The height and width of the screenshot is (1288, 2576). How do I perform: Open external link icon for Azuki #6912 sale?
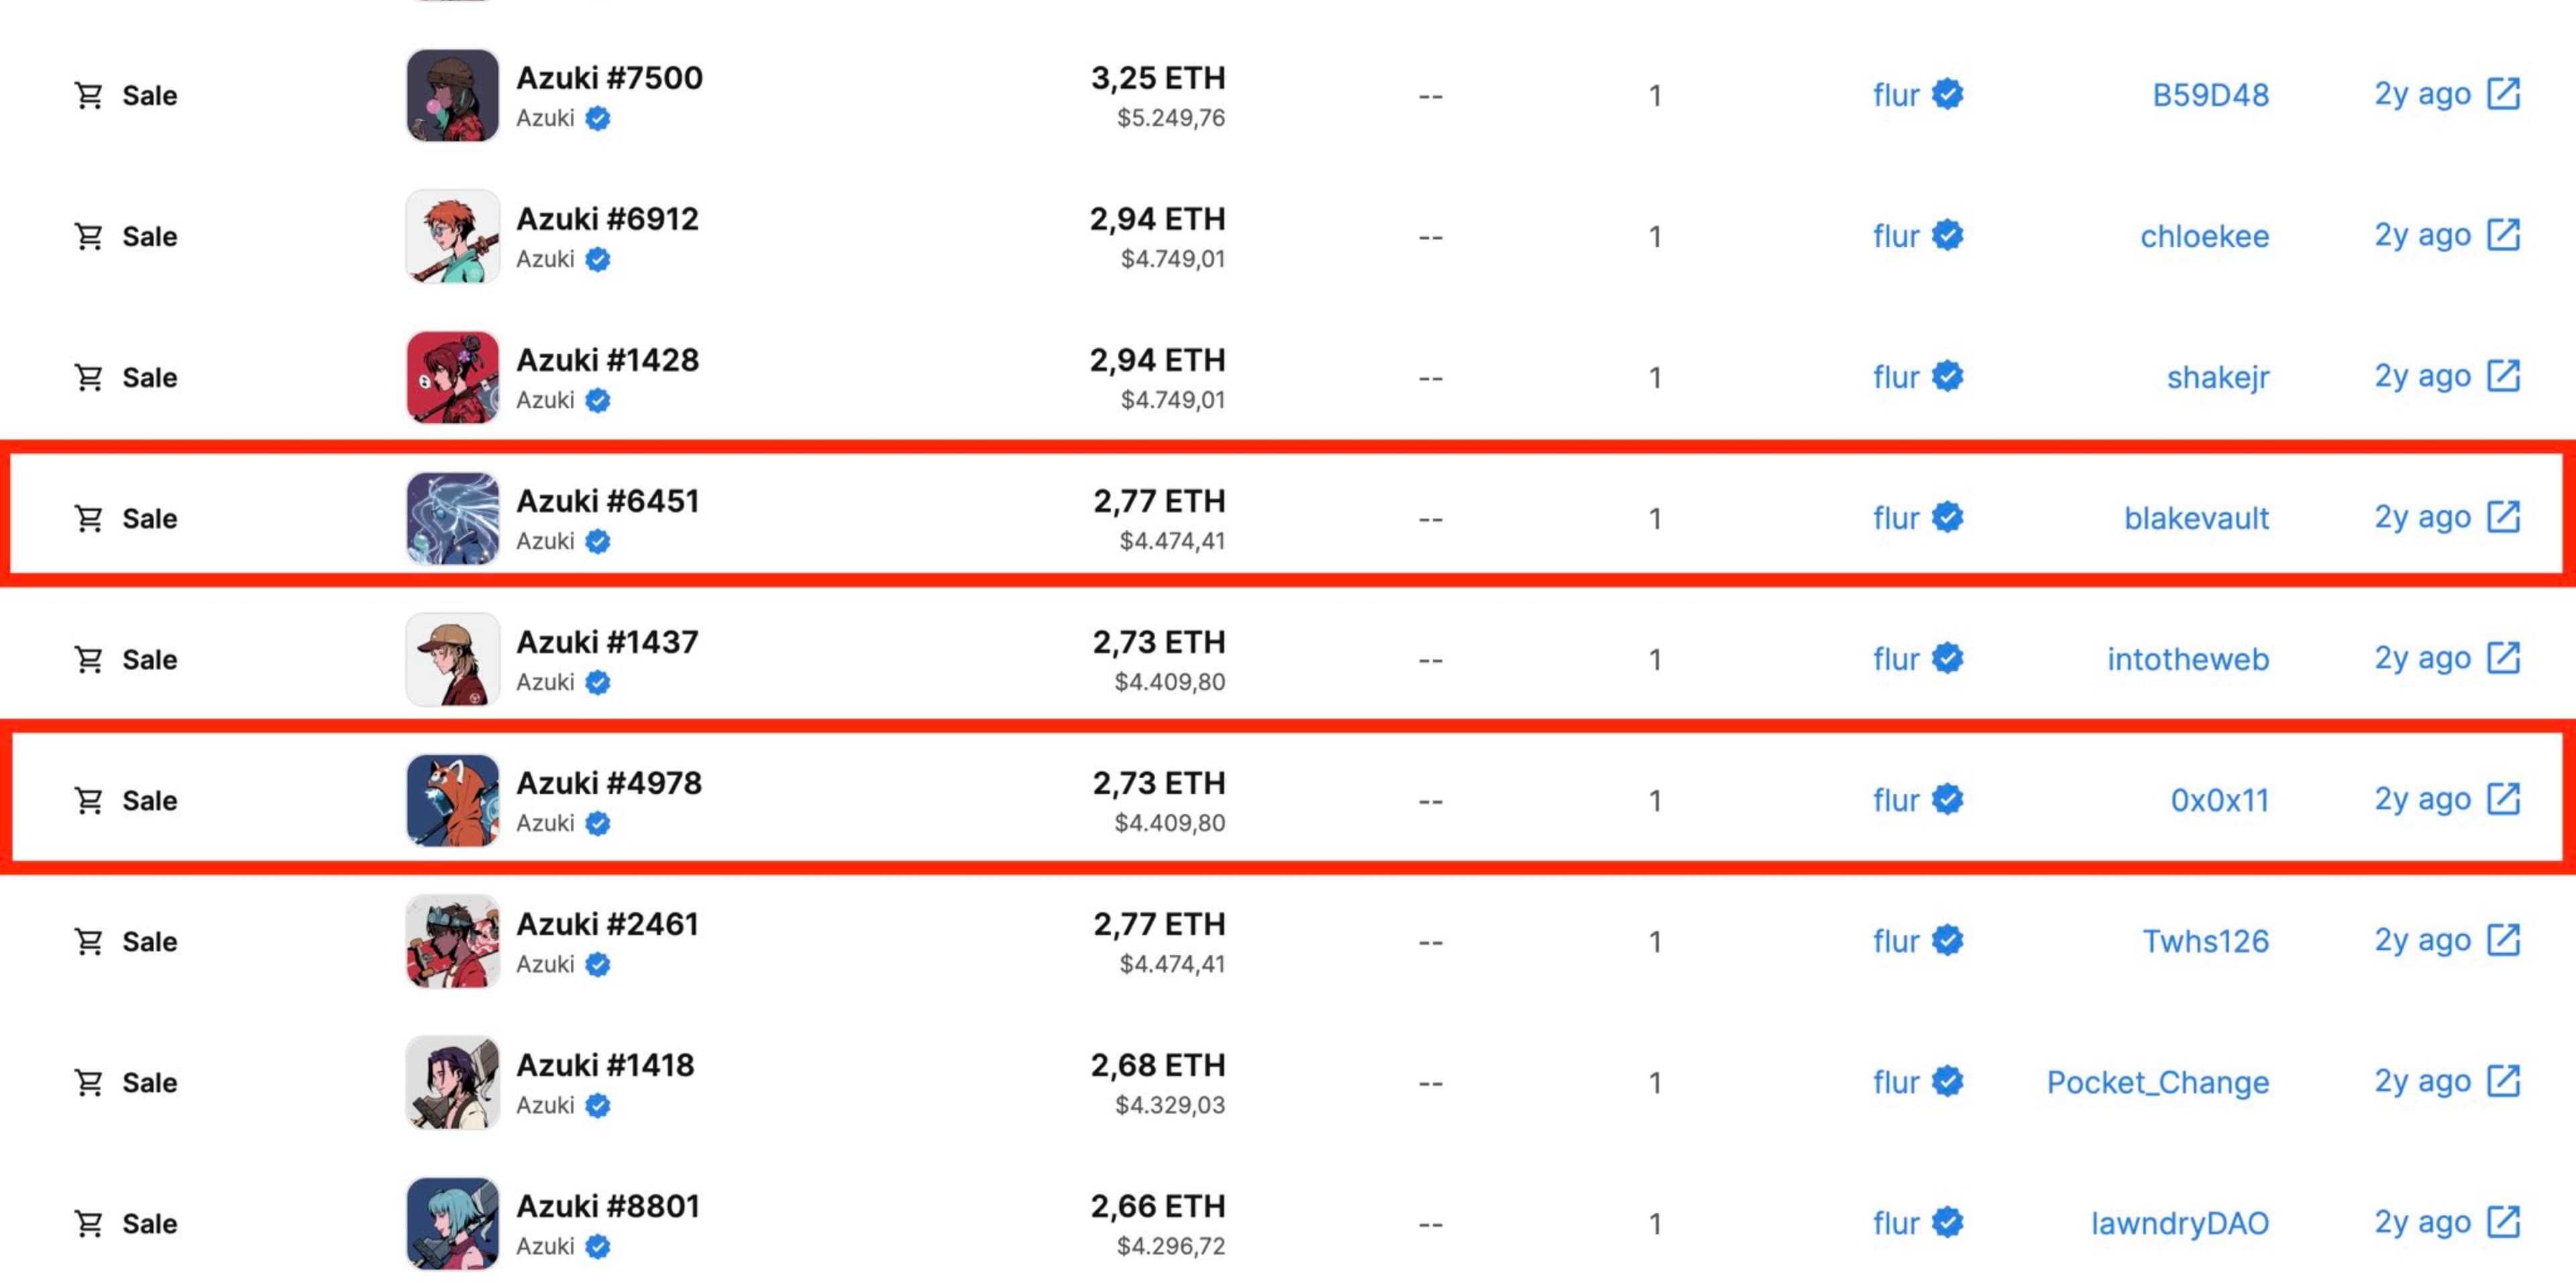click(x=2503, y=235)
